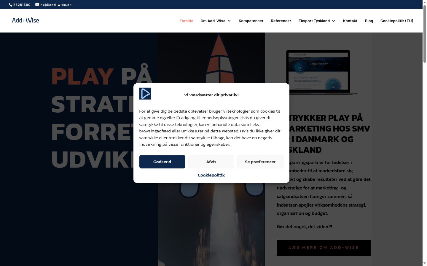This screenshot has width=427, height=266.
Task: Go to the Referencer page
Action: [x=281, y=21]
